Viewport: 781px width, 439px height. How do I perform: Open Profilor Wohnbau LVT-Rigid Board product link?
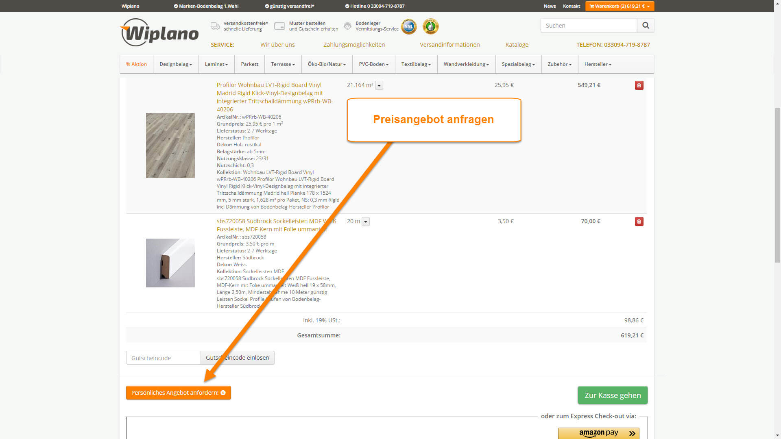point(275,97)
